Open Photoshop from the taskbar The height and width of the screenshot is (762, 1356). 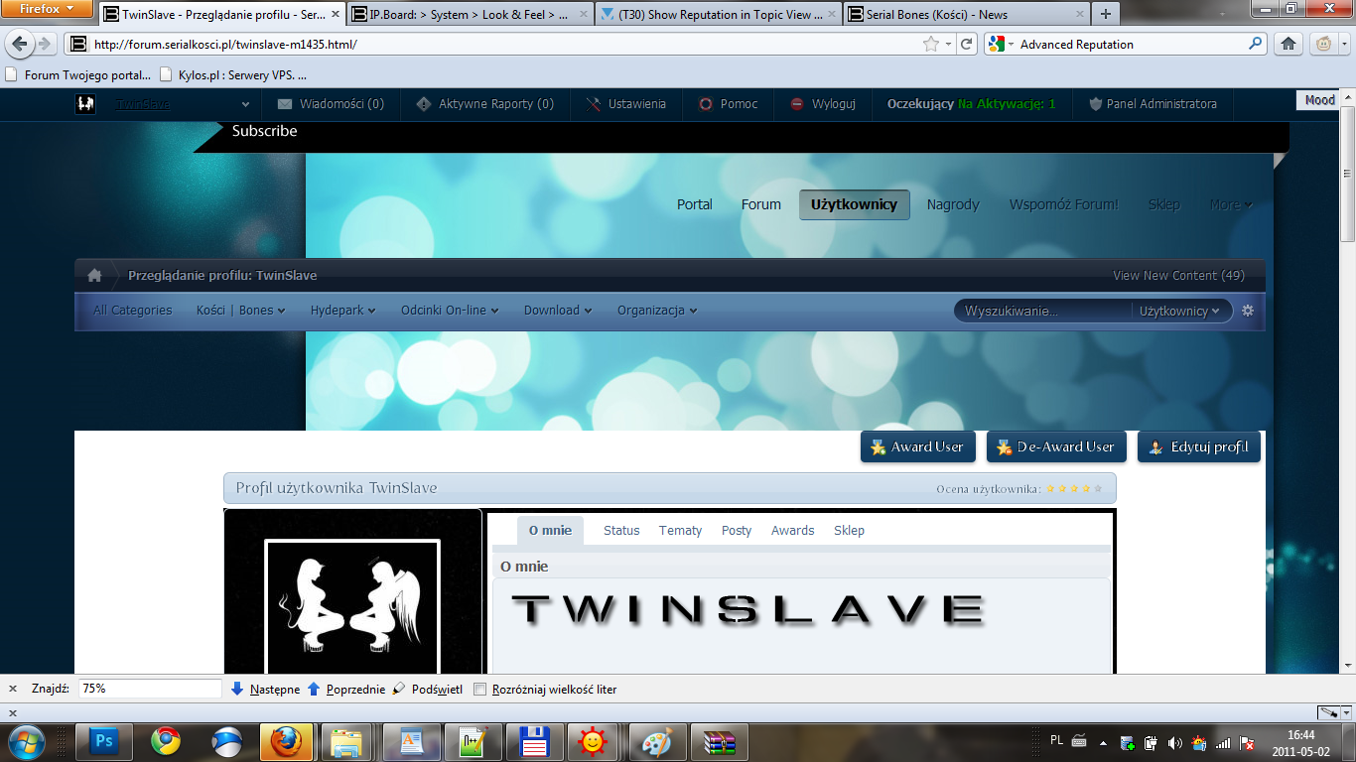[103, 742]
